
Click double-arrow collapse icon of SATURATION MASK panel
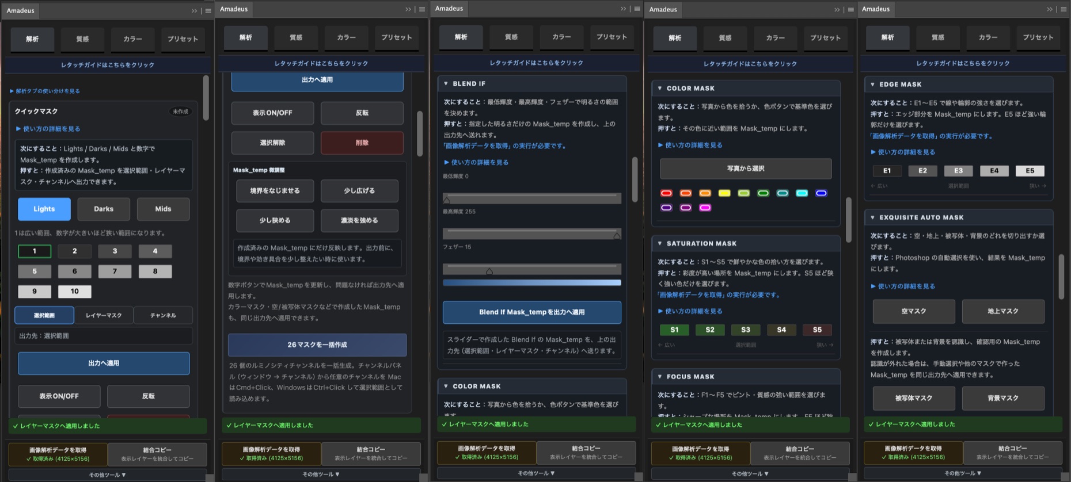[x=837, y=10]
